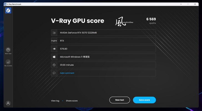Open the View log link
The width and height of the screenshot is (202, 111).
[x=55, y=101]
